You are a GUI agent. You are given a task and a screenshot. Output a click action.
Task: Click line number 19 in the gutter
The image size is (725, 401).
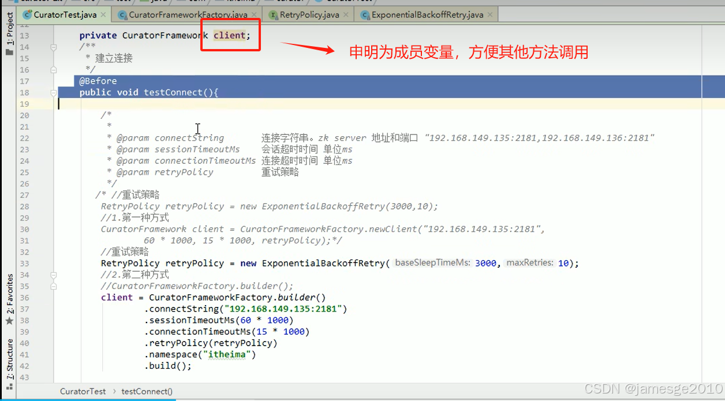point(24,104)
